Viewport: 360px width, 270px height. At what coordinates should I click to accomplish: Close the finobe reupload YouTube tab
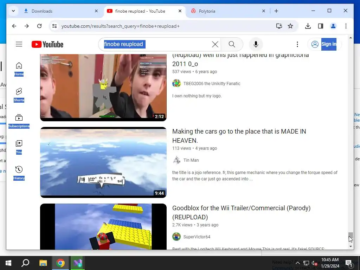tap(180, 11)
